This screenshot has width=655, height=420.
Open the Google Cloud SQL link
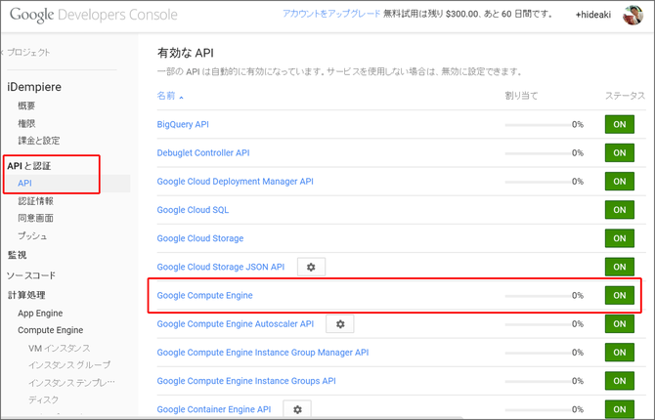(x=193, y=210)
